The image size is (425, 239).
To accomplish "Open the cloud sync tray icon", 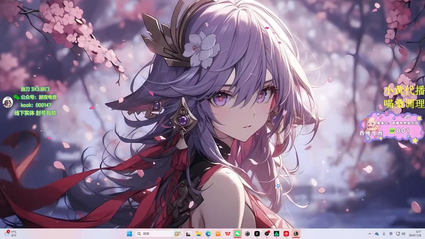I will point(377,234).
